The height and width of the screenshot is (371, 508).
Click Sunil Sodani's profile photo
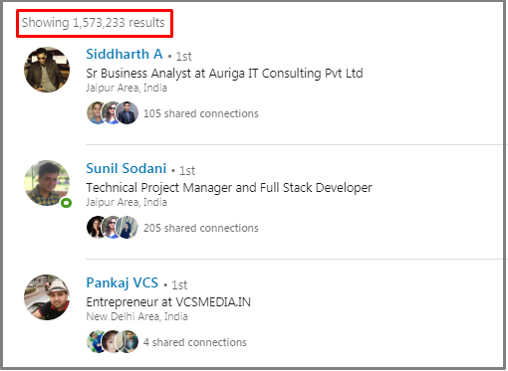[47, 183]
